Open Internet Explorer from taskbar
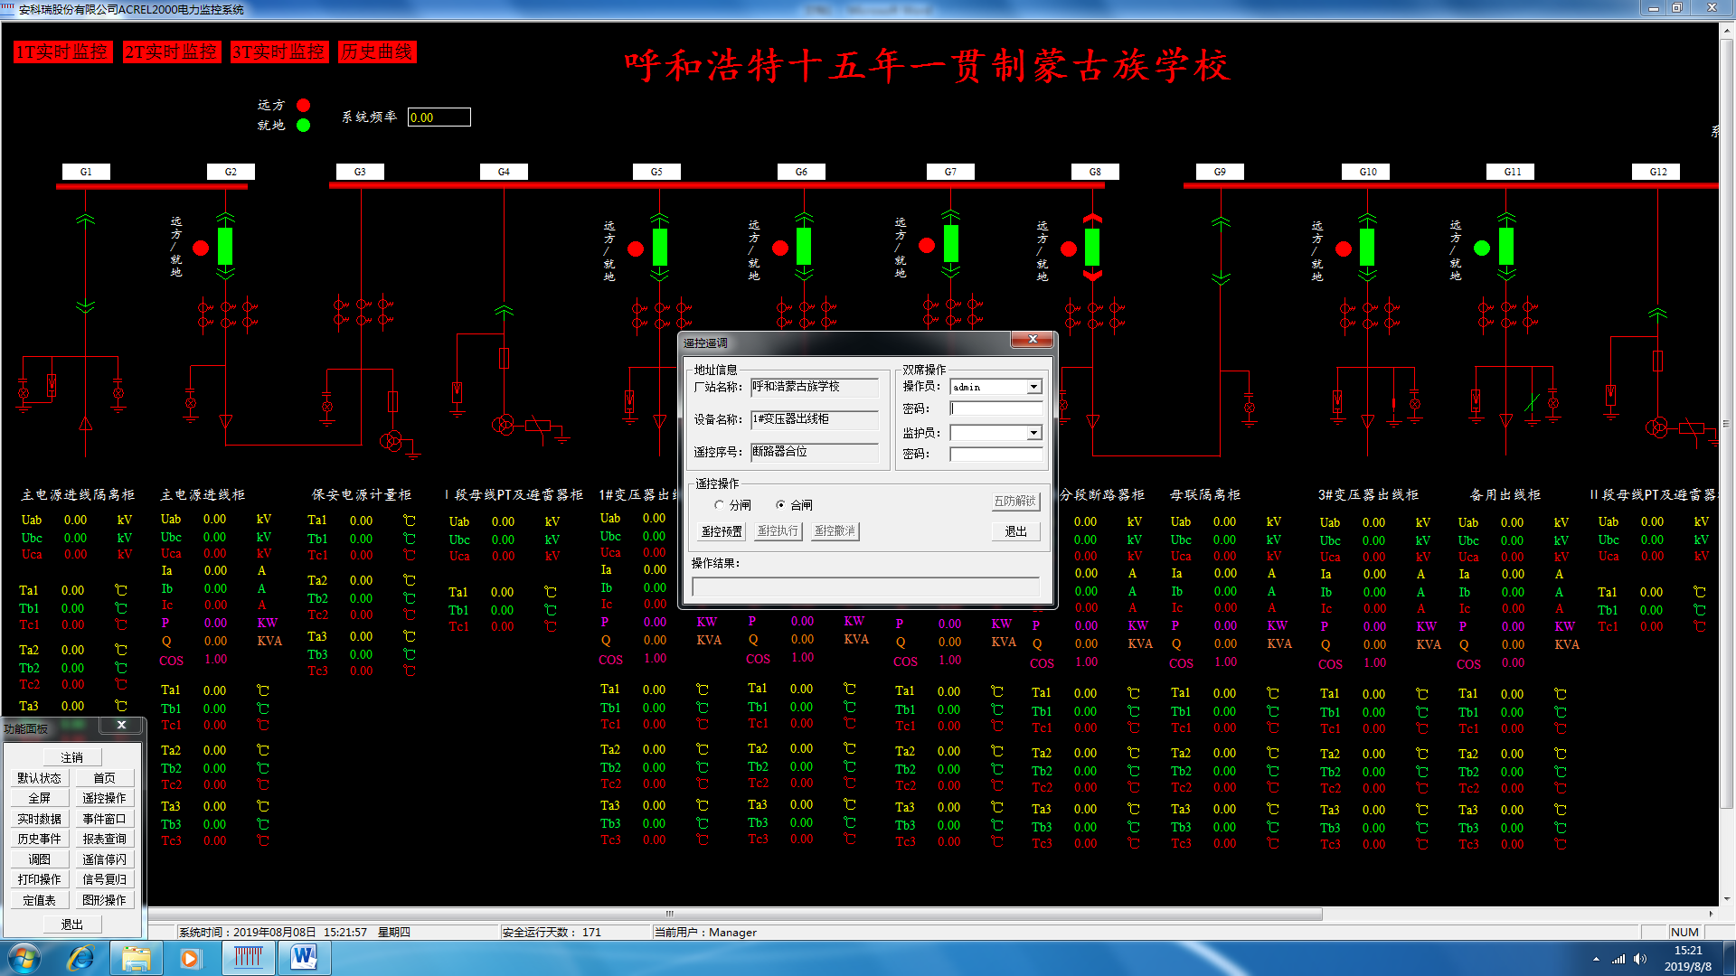The height and width of the screenshot is (976, 1736). (81, 958)
